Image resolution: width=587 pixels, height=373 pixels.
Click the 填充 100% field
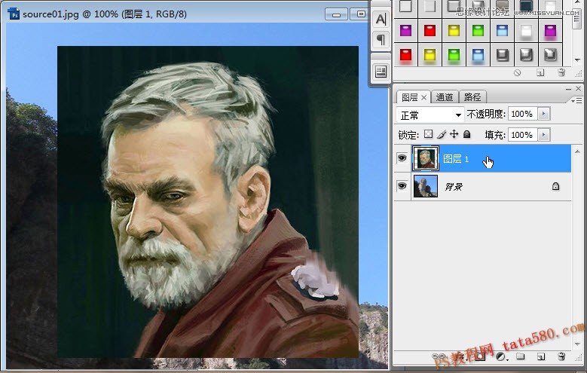pos(523,135)
